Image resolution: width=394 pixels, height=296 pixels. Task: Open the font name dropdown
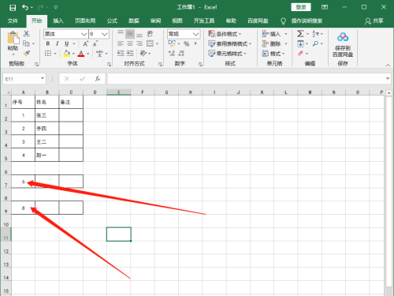coord(84,34)
